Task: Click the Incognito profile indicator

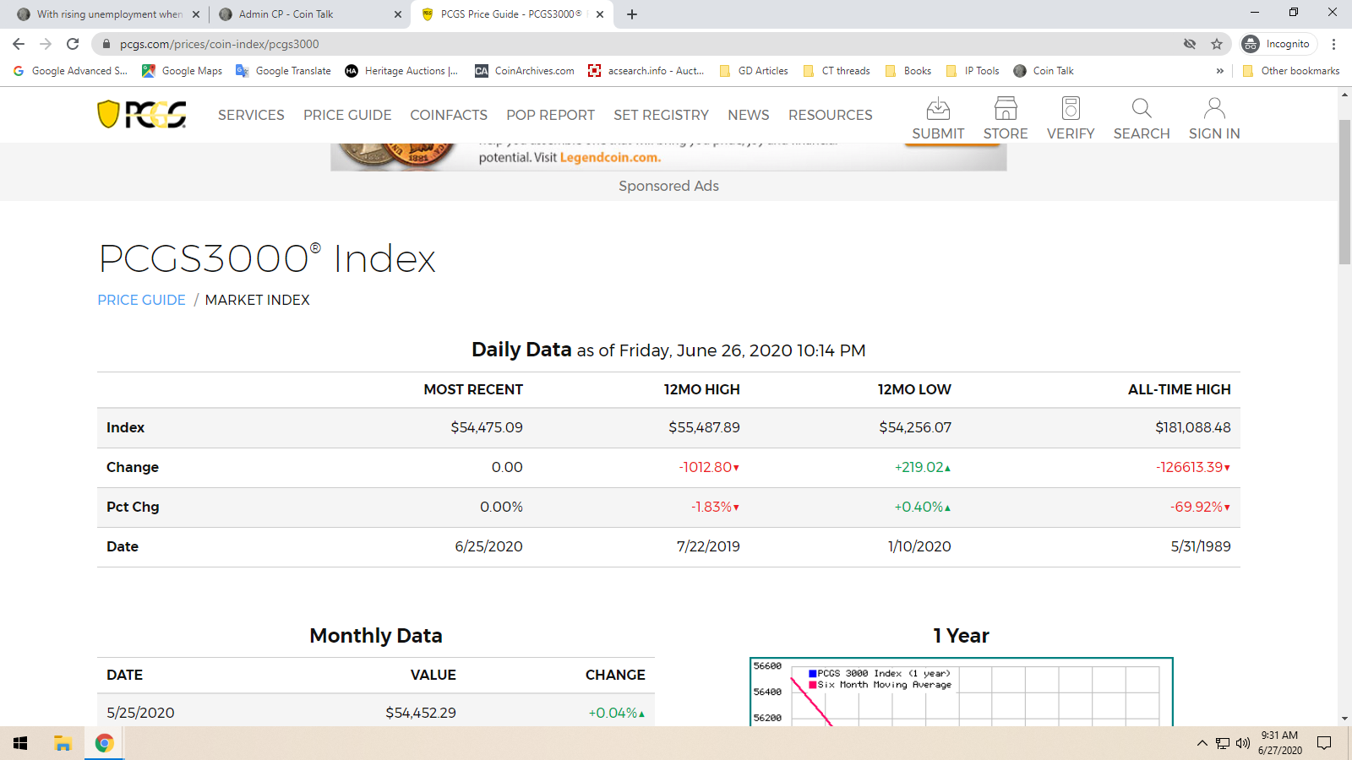Action: (1278, 44)
